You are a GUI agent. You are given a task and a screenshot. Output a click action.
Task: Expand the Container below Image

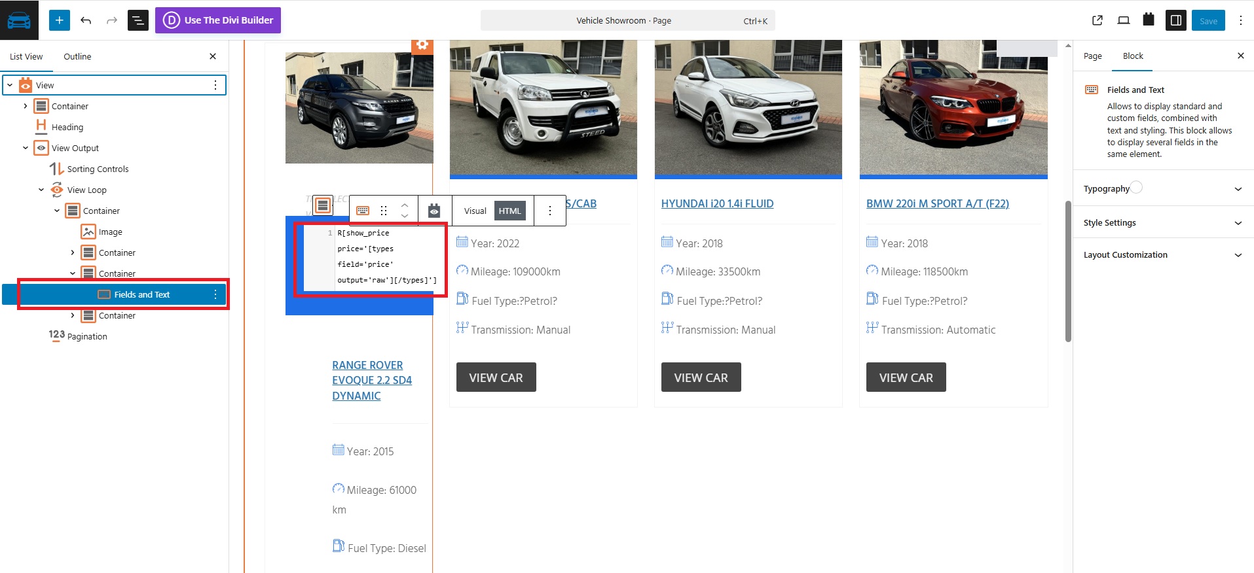click(x=73, y=252)
